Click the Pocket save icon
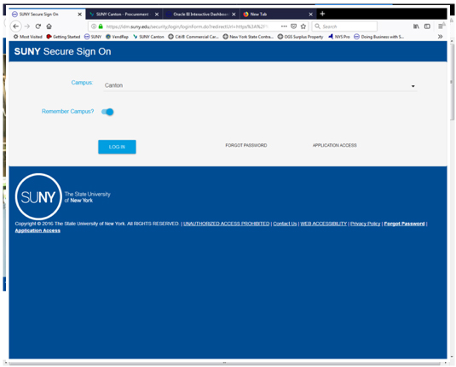This screenshot has height=367, width=456. point(294,26)
